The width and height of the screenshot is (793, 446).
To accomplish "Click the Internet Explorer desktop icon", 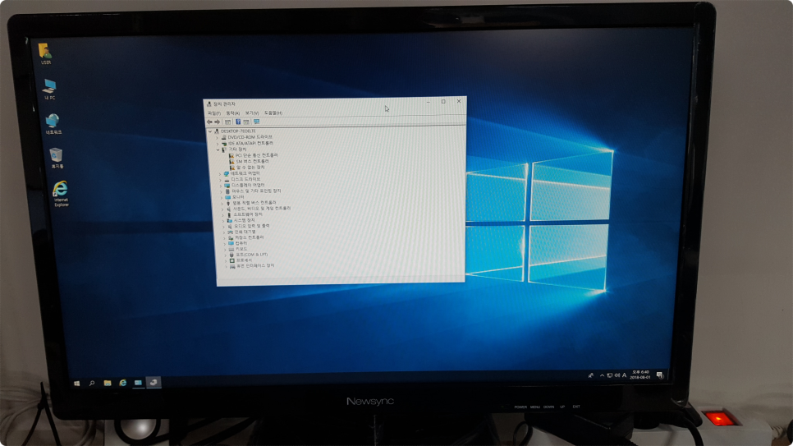I will (x=61, y=193).
